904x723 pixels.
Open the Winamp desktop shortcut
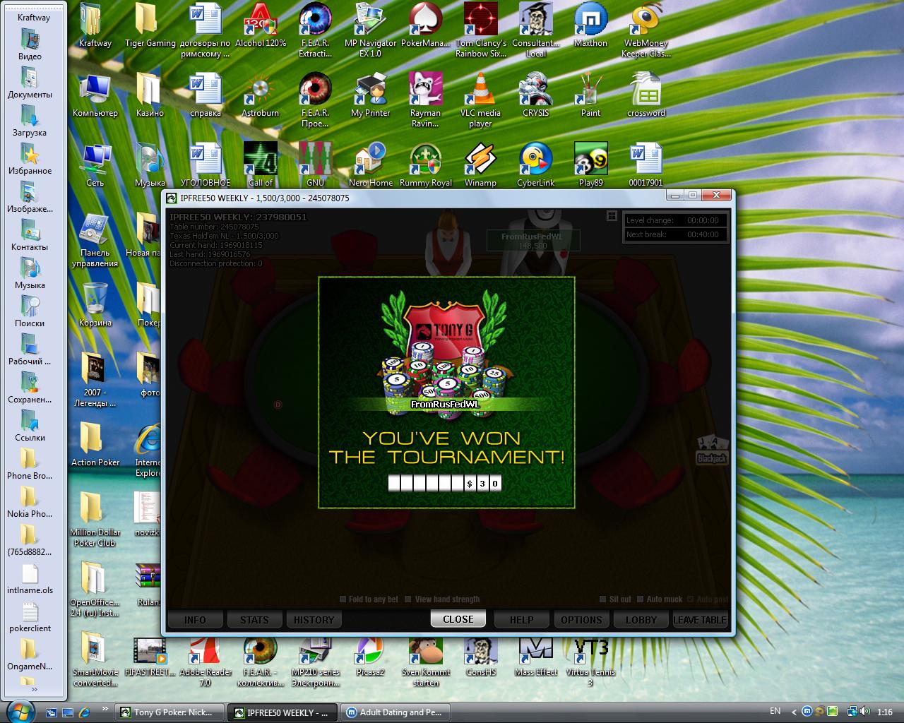pos(480,160)
